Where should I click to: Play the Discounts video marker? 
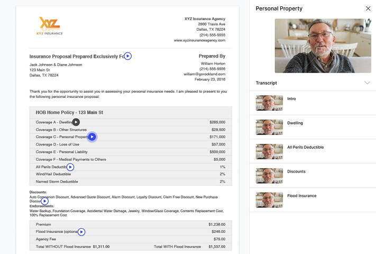click(45, 201)
